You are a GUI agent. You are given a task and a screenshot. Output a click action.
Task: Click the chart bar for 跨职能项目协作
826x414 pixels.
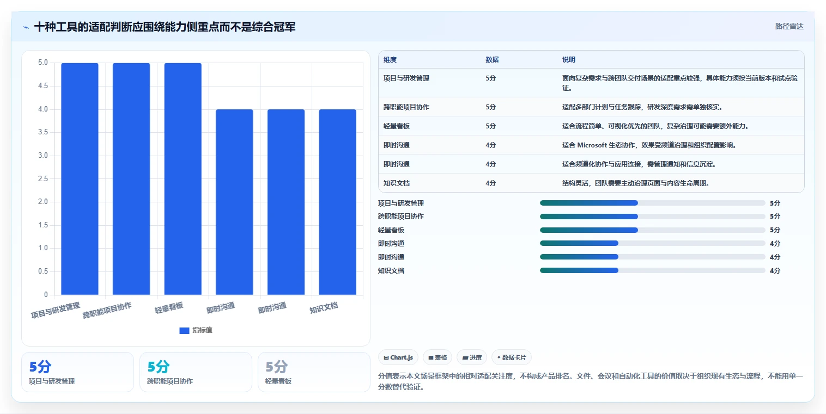131,179
